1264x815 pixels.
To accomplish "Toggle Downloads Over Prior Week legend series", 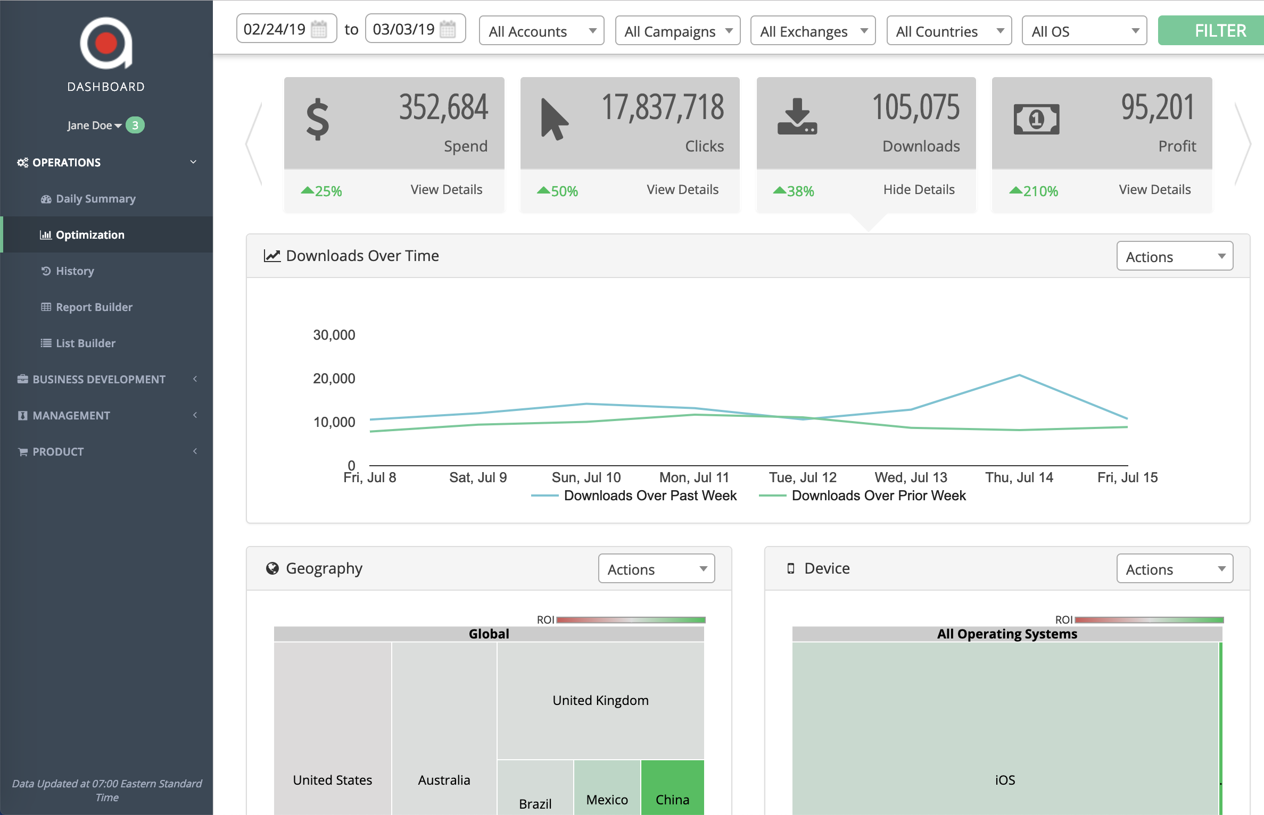I will point(878,495).
